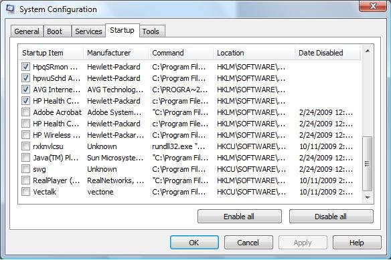
Task: Sort by the Startup Item column header
Action: (x=51, y=53)
